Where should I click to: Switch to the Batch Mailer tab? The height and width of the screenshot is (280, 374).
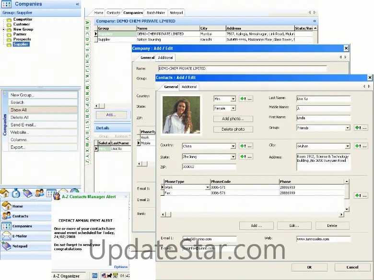pyautogui.click(x=156, y=12)
